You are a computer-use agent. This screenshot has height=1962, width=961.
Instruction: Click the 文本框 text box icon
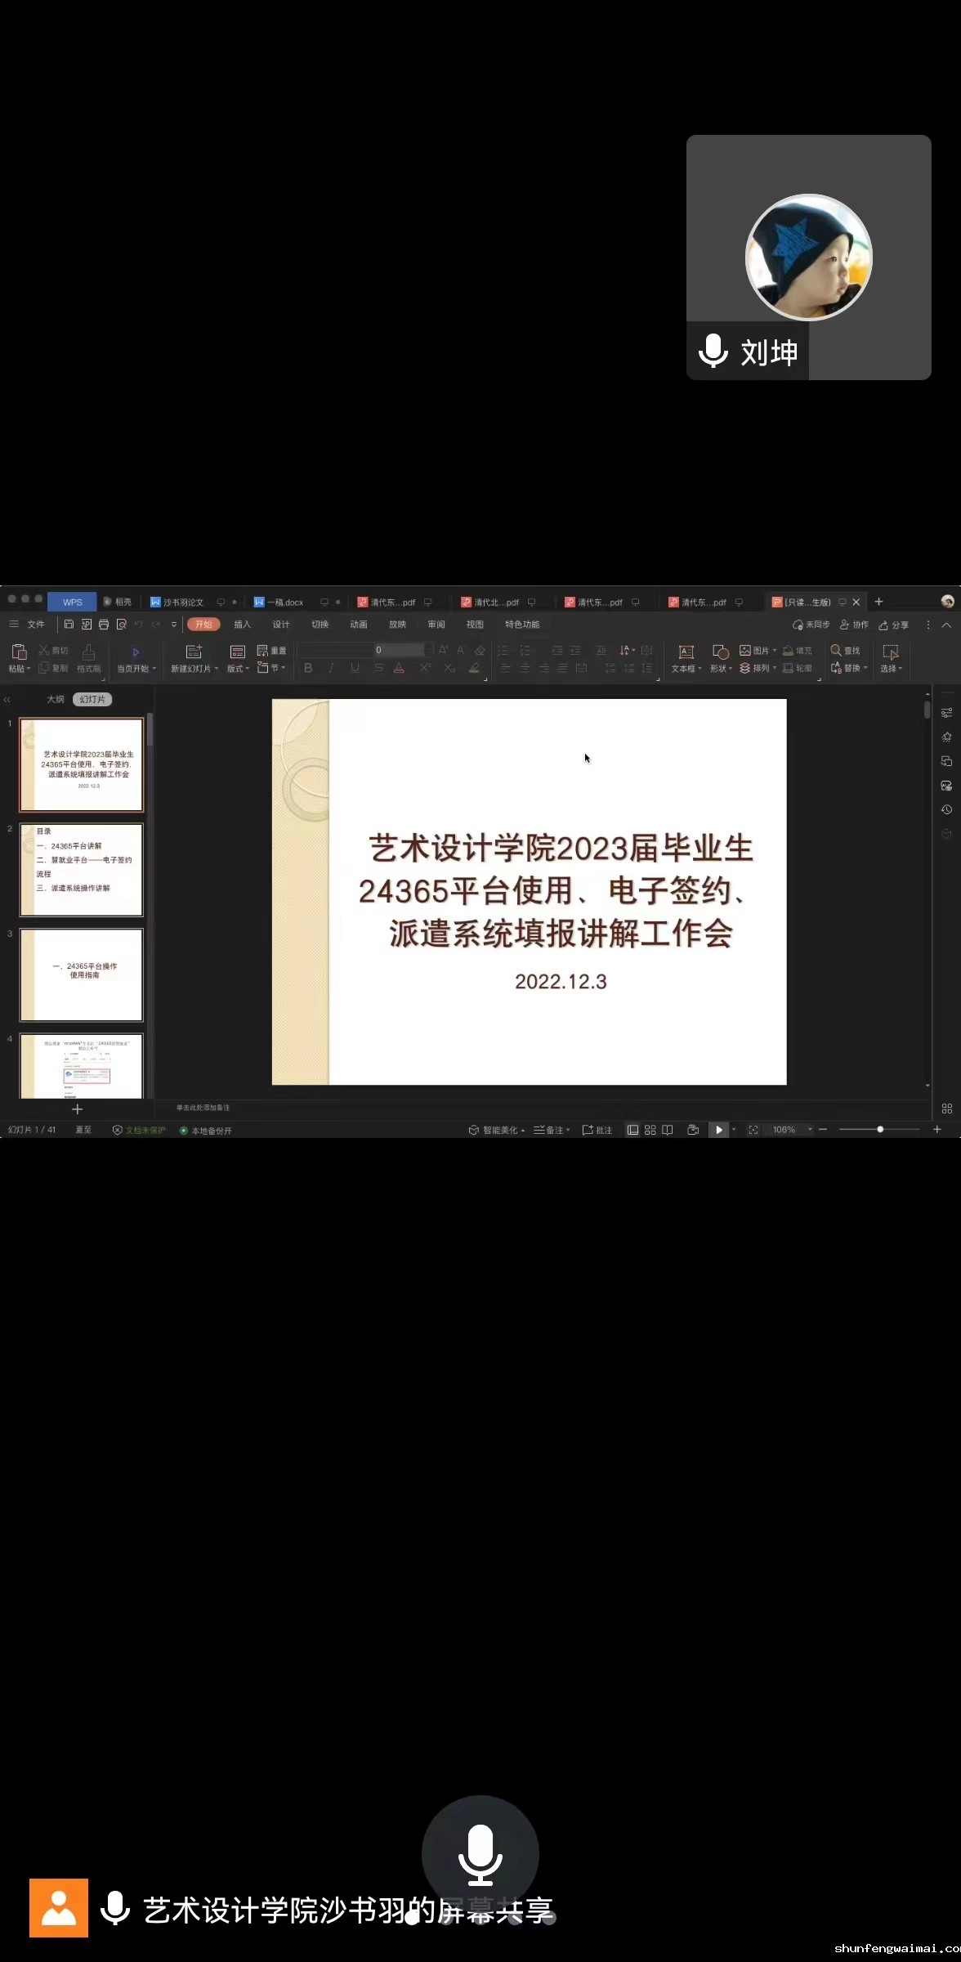click(x=686, y=652)
